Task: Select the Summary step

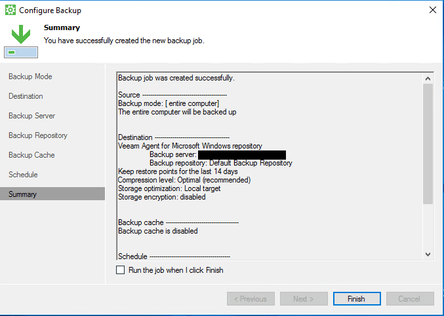Action: click(52, 194)
